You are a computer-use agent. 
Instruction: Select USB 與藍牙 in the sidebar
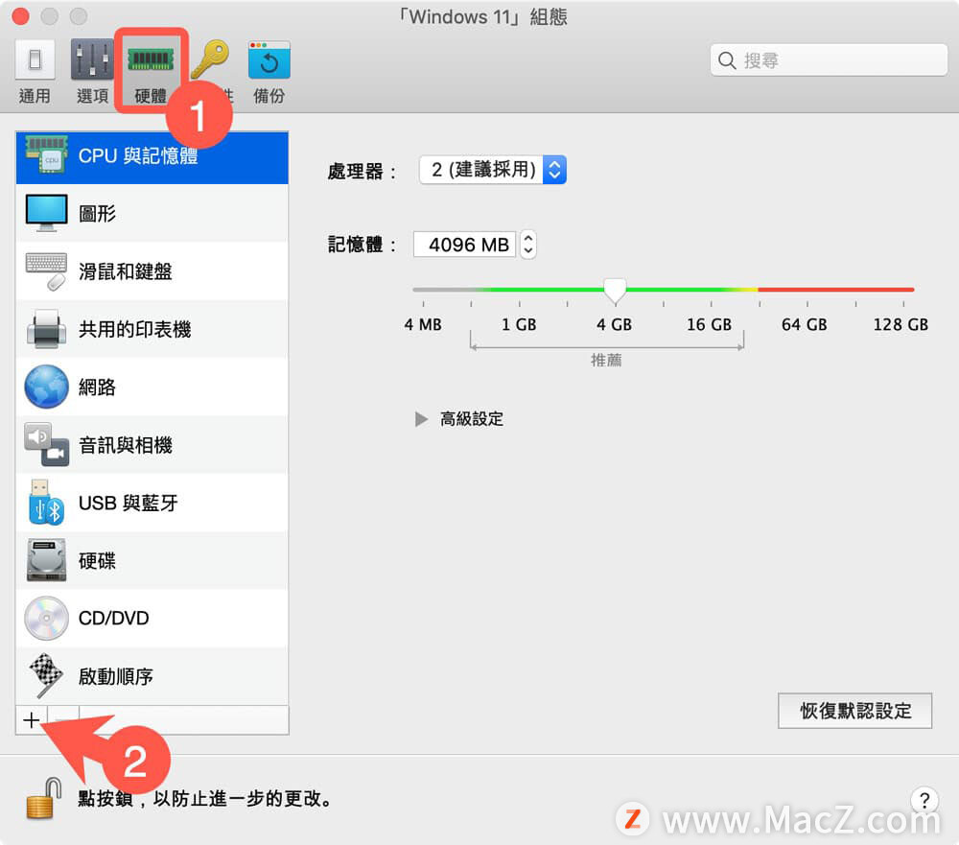click(152, 503)
